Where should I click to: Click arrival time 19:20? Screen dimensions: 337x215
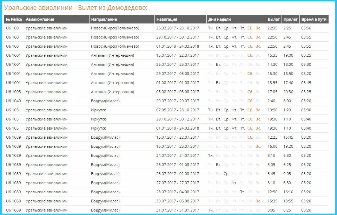point(288,146)
